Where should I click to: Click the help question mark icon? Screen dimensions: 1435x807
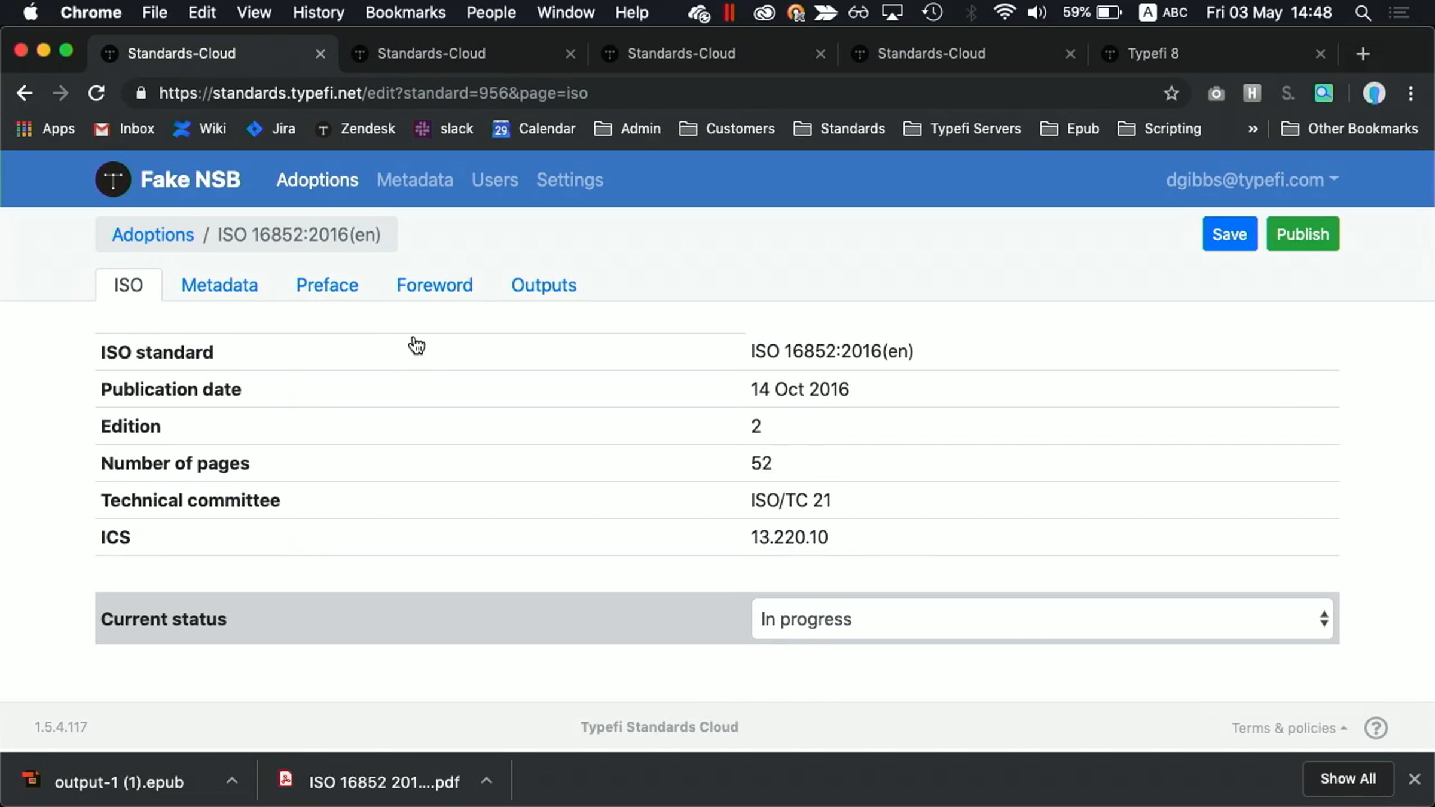tap(1376, 727)
